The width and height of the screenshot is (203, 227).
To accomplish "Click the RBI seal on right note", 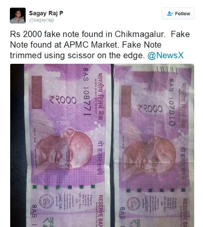I will coord(133,203).
